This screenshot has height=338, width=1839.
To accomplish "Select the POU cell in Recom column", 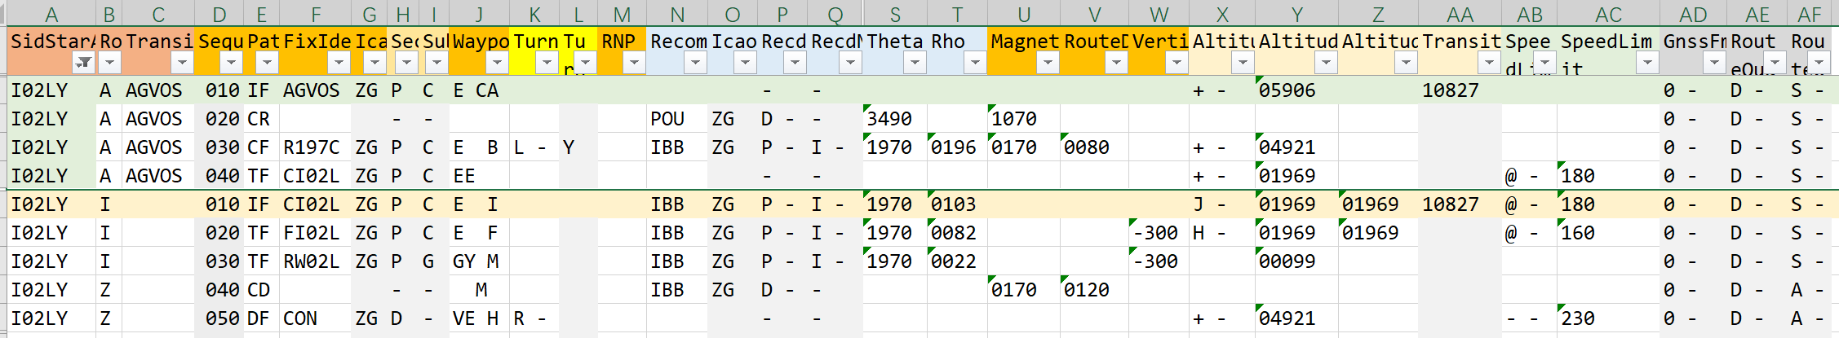I will pyautogui.click(x=667, y=119).
